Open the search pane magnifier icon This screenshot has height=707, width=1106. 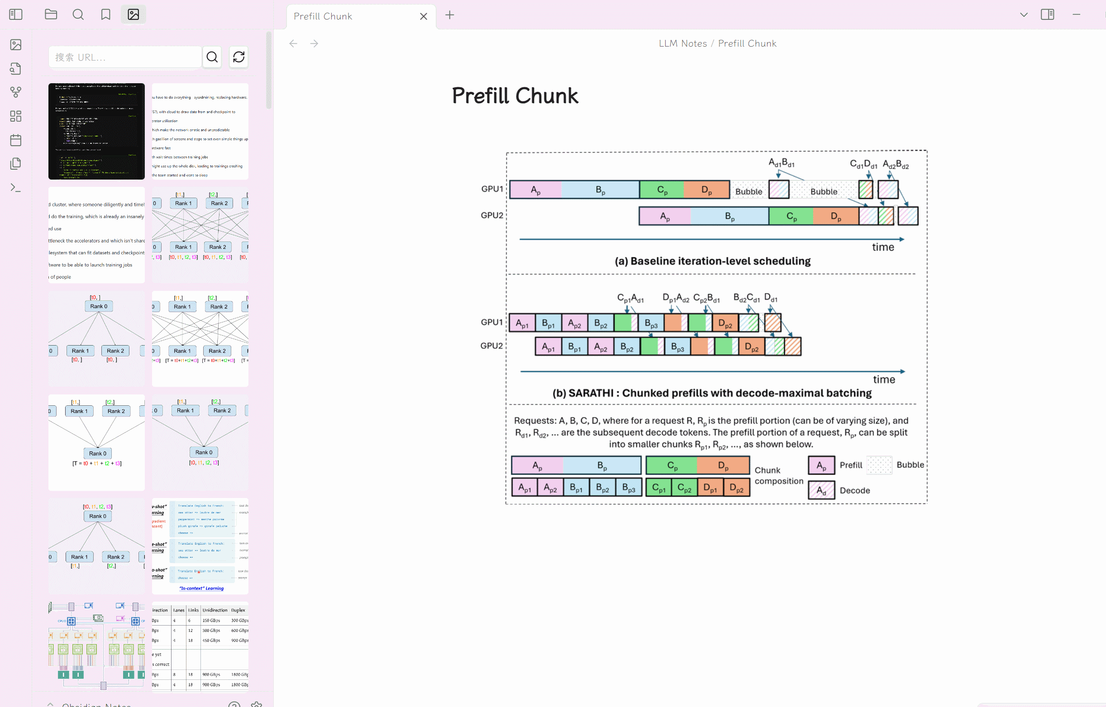pyautogui.click(x=78, y=14)
